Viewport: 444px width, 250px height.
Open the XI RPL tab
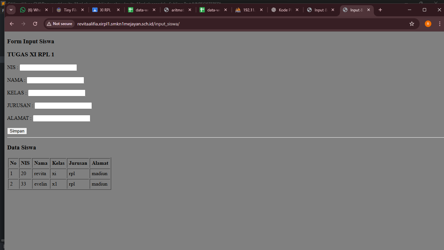click(x=103, y=10)
